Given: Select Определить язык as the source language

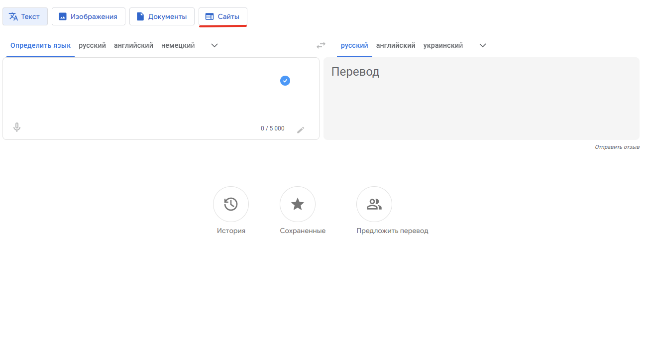Looking at the screenshot, I should 40,45.
